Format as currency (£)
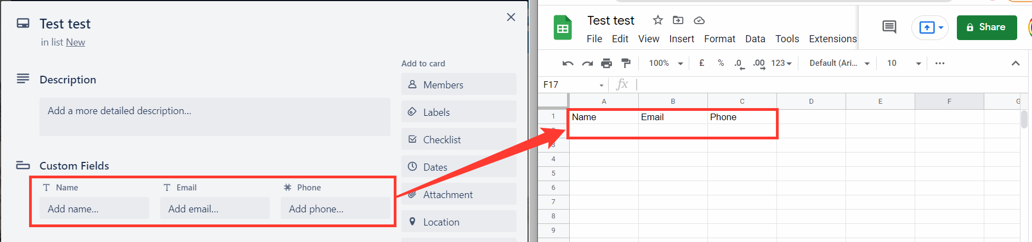Screen dimensions: 1032x242 coord(701,63)
